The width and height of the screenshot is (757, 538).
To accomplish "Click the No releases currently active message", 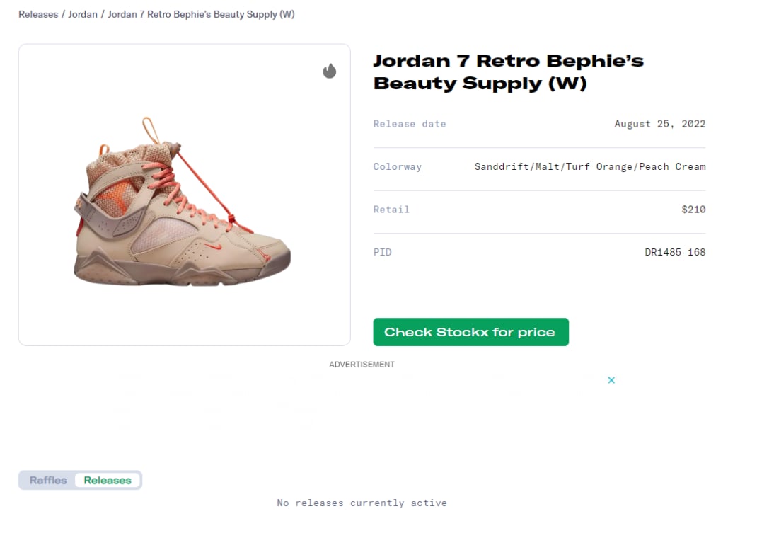I will (x=362, y=503).
